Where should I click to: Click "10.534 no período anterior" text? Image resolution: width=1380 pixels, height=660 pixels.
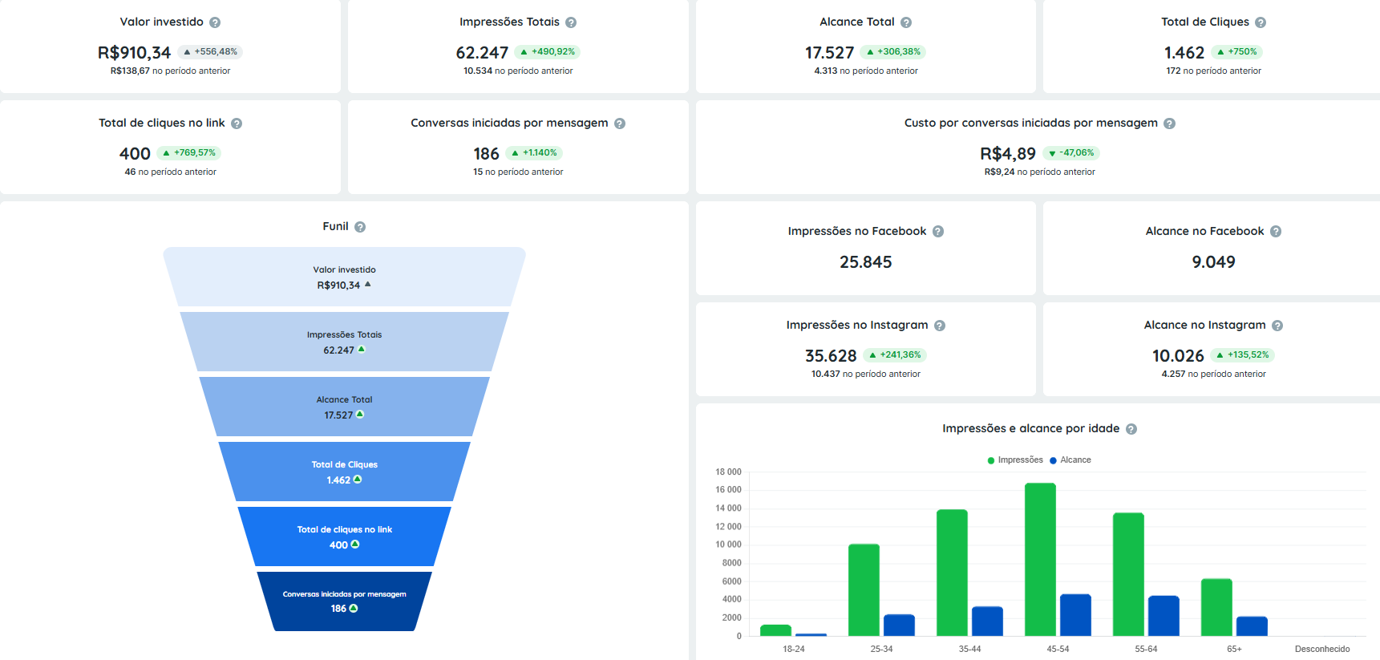(x=518, y=71)
